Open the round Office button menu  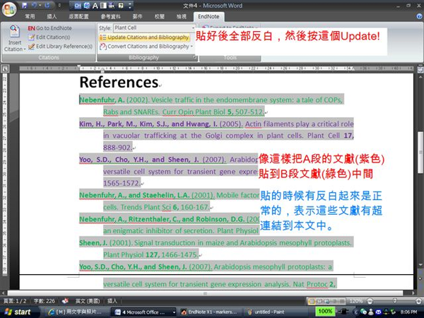[x=9, y=8]
